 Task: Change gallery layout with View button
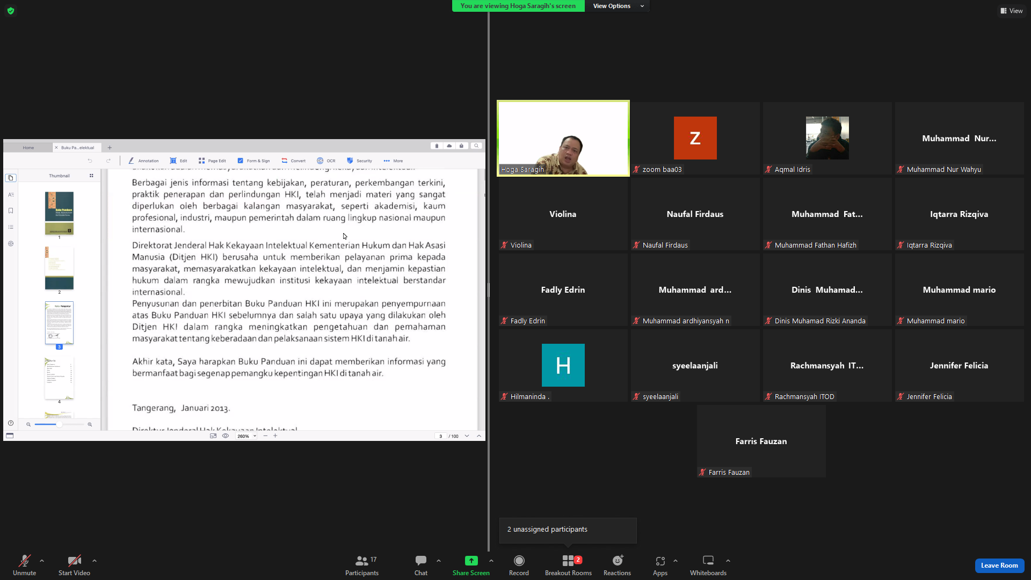[x=1012, y=11]
